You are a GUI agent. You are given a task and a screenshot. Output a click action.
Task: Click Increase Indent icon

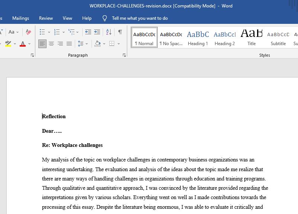click(97, 32)
